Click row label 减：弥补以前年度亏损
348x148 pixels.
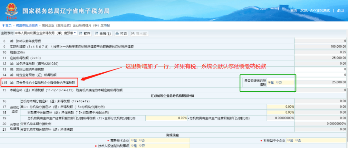click(25, 41)
